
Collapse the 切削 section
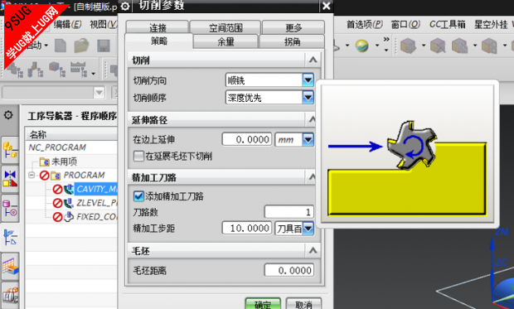click(313, 60)
